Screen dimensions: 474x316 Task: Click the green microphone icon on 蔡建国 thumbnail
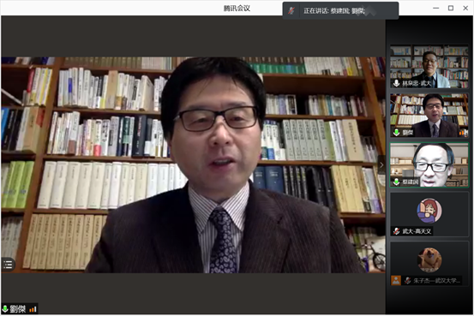point(396,182)
